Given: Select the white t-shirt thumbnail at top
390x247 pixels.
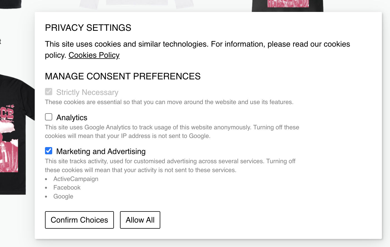Looking at the screenshot, I should [x=136, y=3].
